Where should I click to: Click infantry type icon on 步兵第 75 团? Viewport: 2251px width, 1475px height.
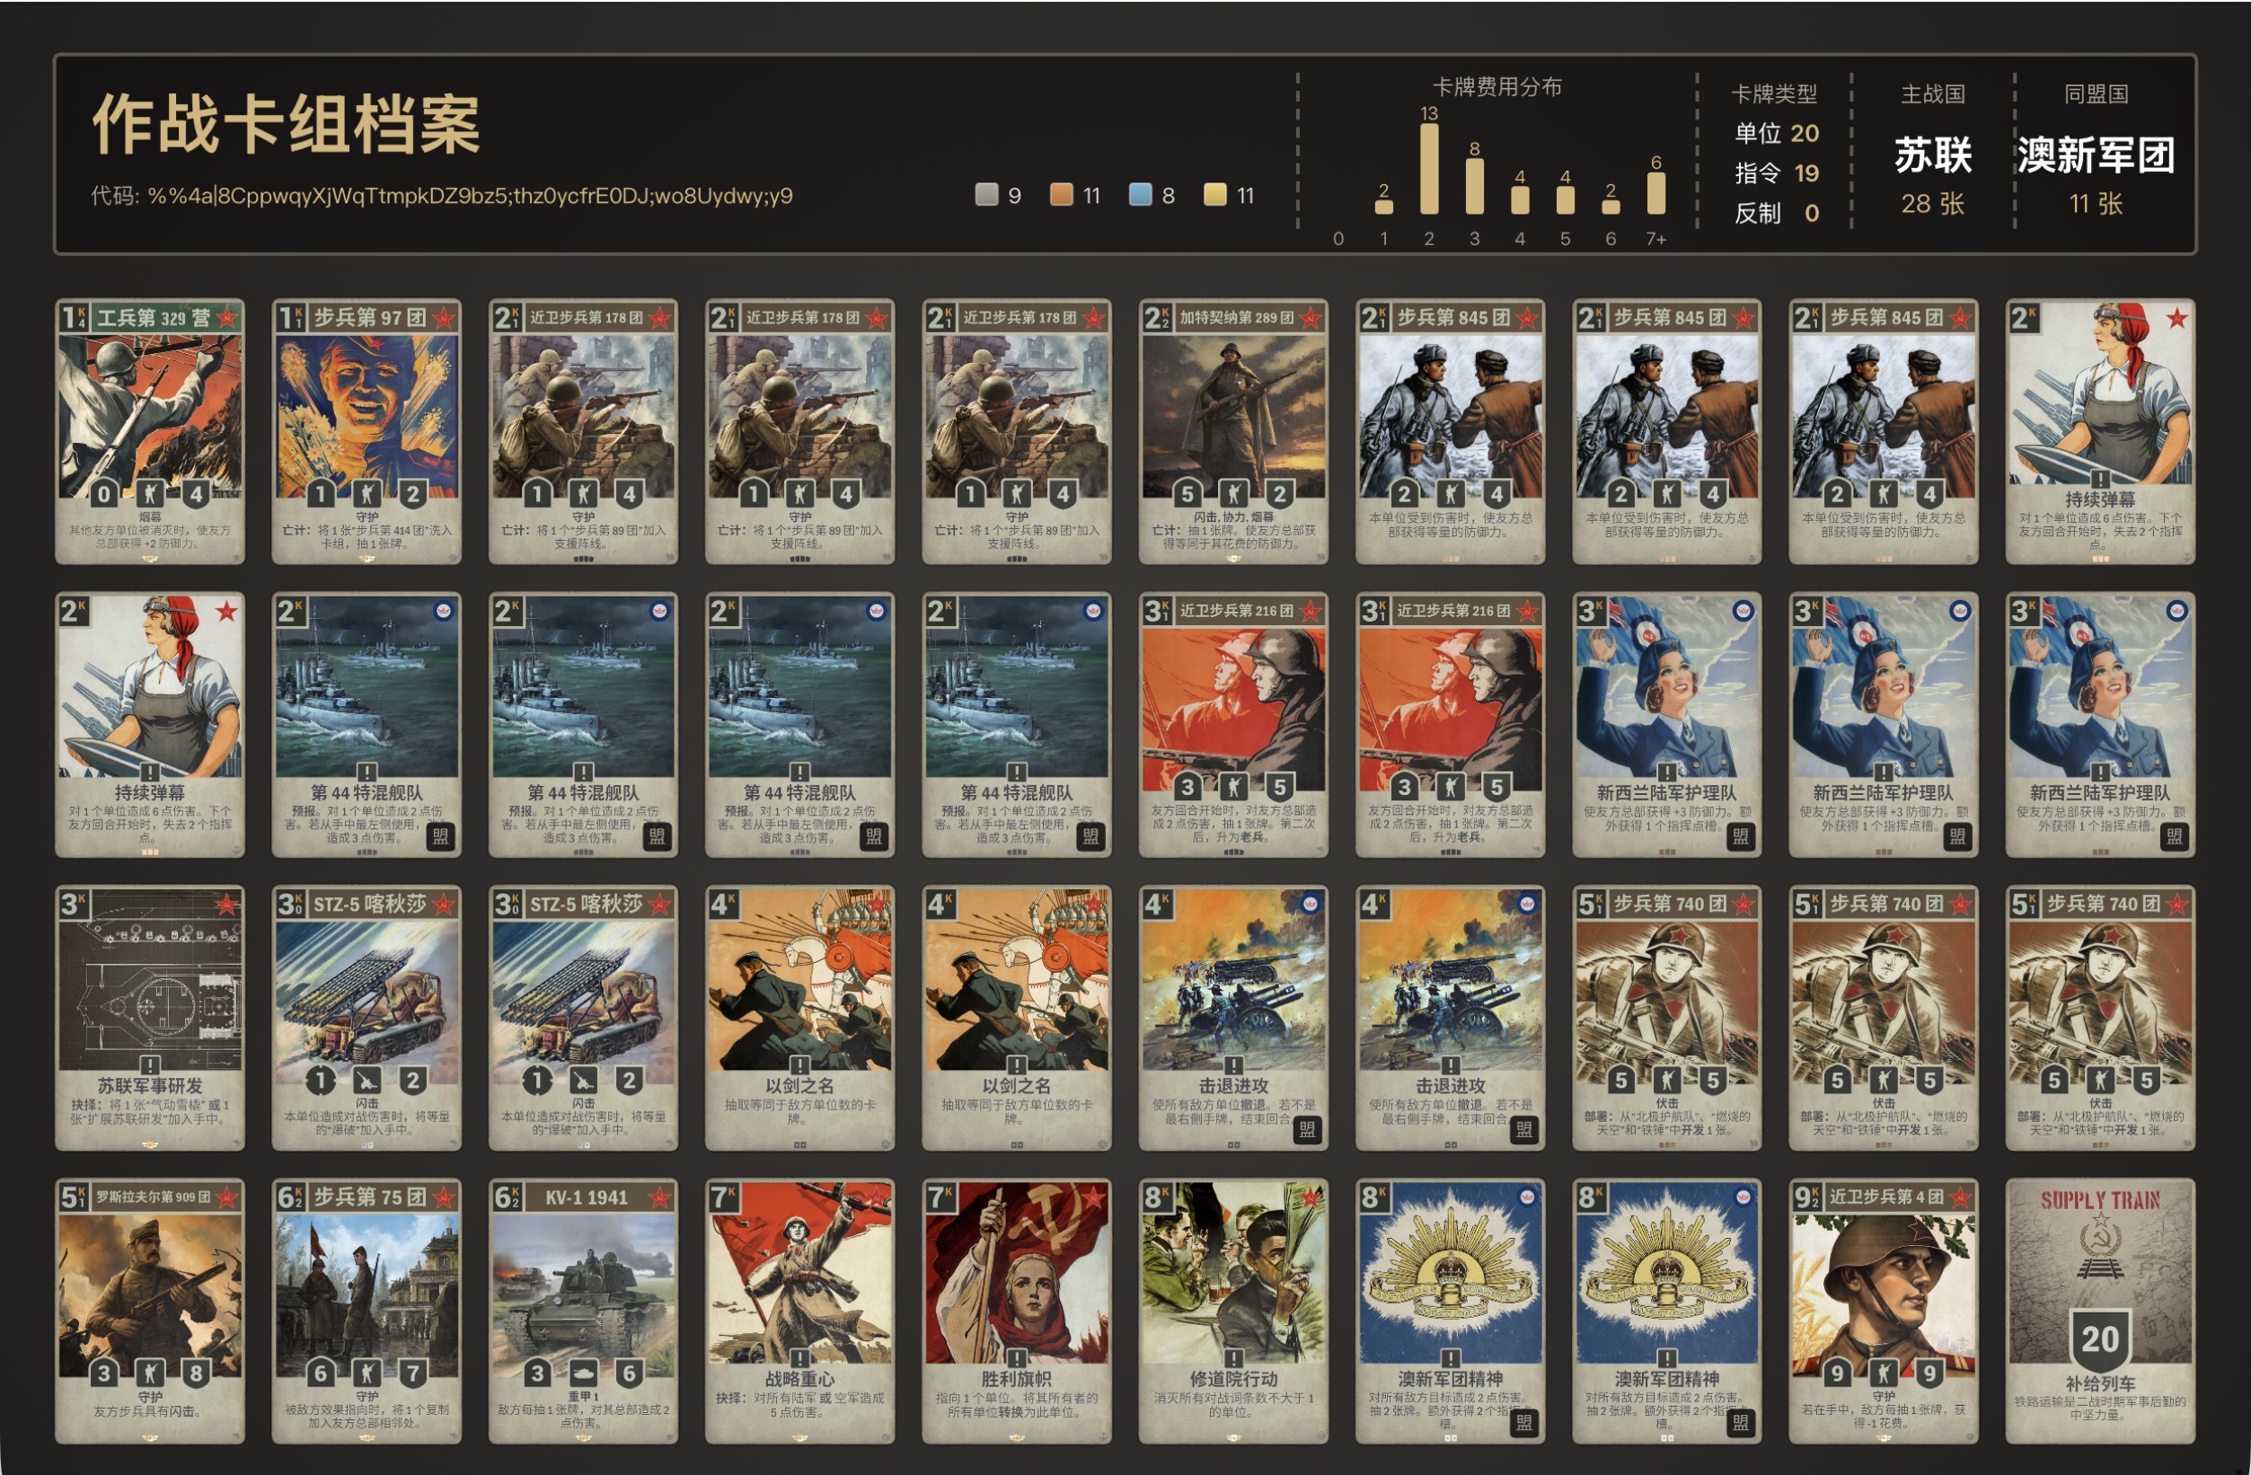[x=367, y=1373]
